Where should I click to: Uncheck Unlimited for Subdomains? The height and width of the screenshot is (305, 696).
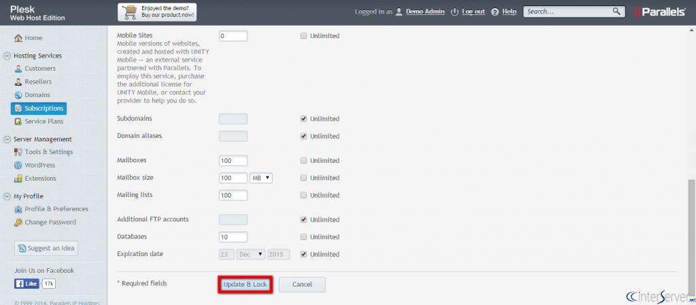point(304,119)
